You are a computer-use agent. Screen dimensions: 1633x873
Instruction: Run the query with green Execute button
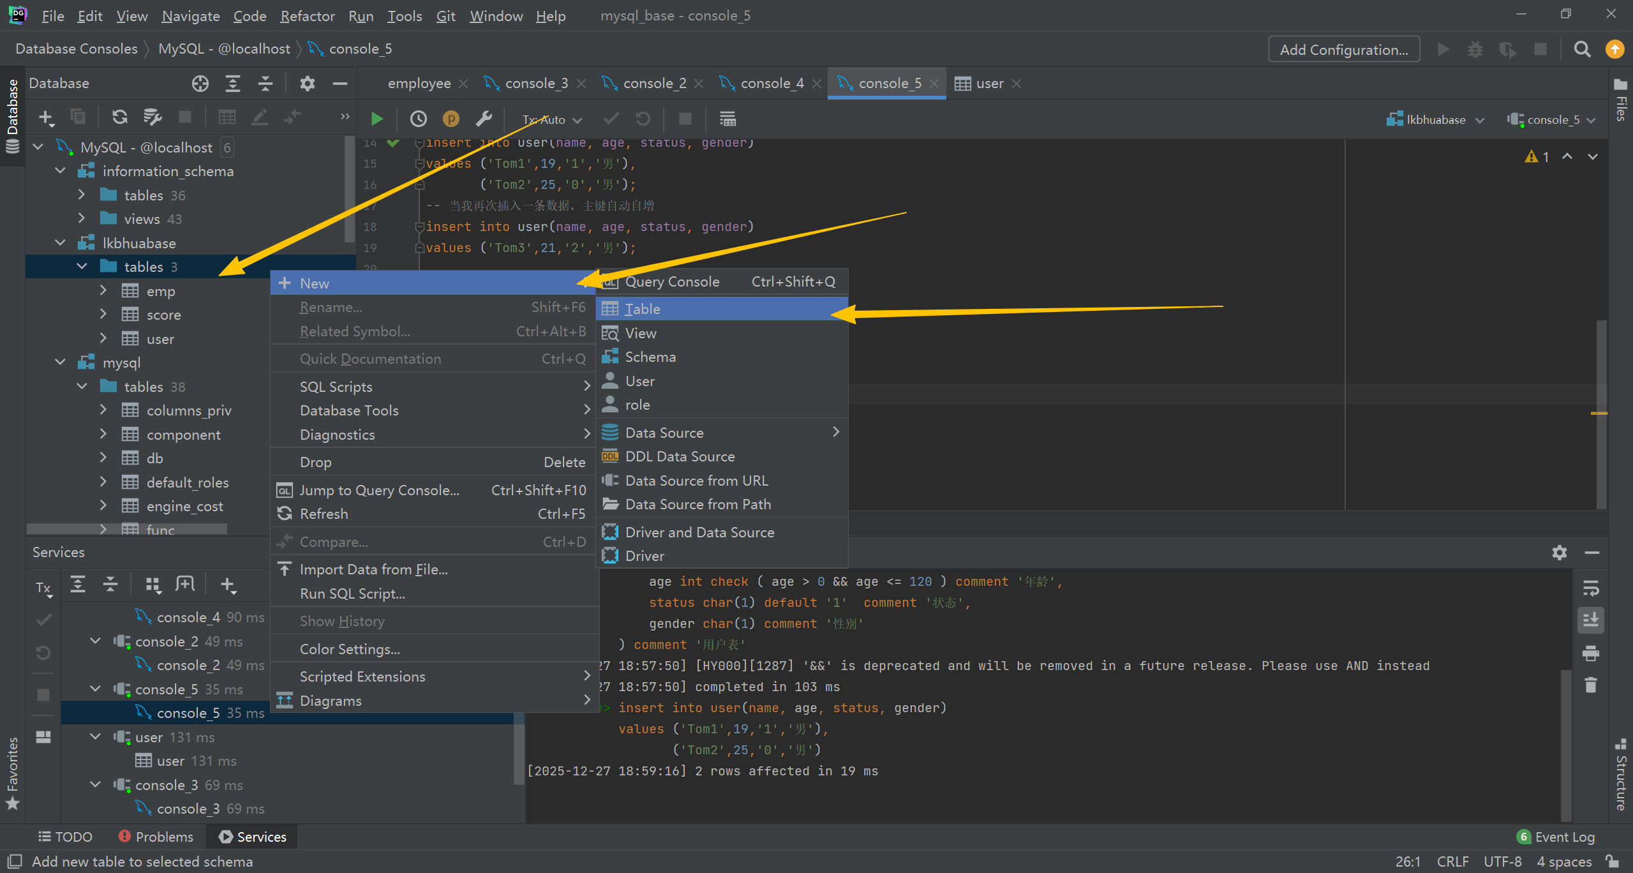(x=377, y=119)
